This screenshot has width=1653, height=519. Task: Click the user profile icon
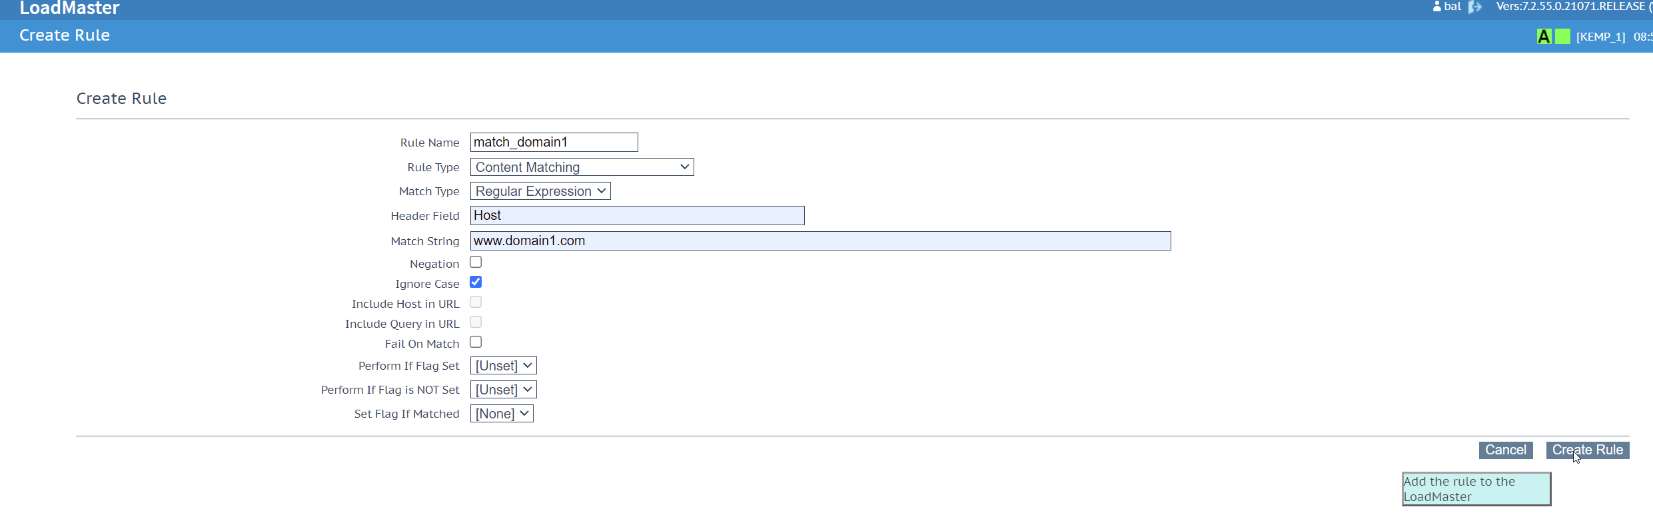1437,7
